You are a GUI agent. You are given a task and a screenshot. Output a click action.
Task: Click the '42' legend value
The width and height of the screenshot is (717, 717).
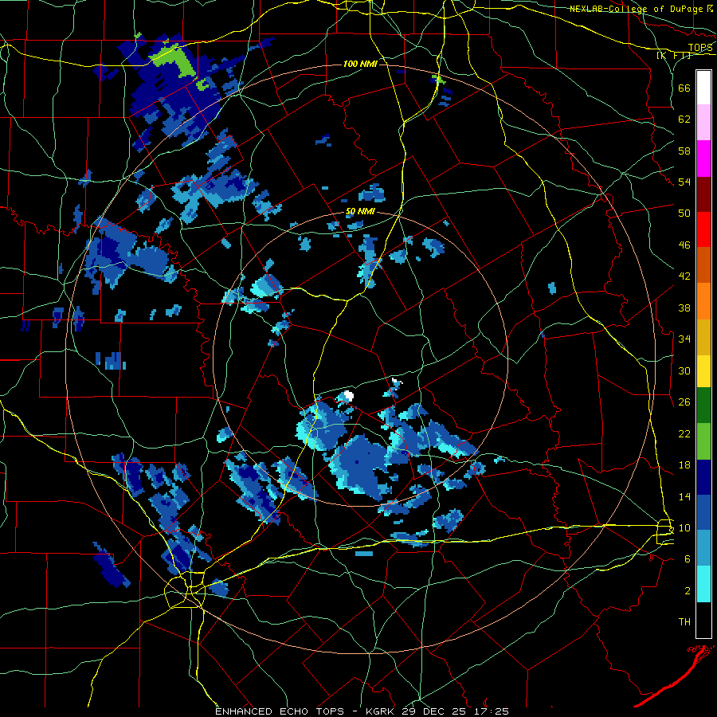click(684, 276)
